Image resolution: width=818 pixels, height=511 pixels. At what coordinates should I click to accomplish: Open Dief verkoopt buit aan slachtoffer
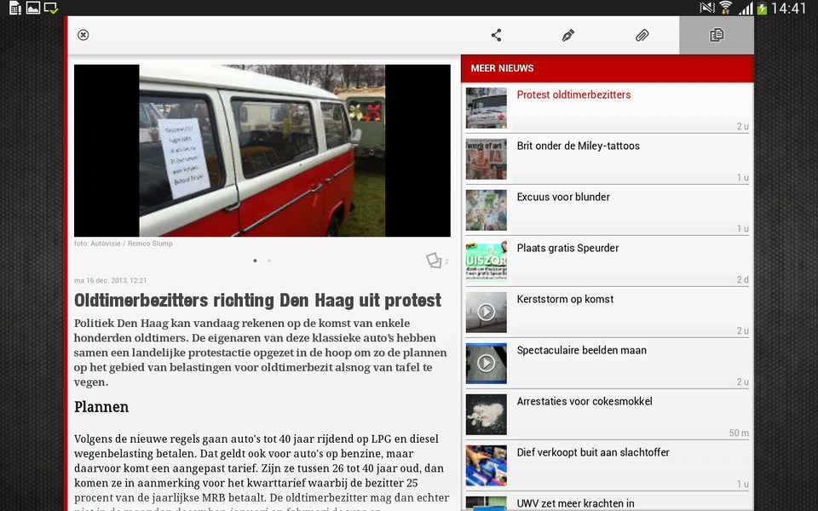[608, 466]
